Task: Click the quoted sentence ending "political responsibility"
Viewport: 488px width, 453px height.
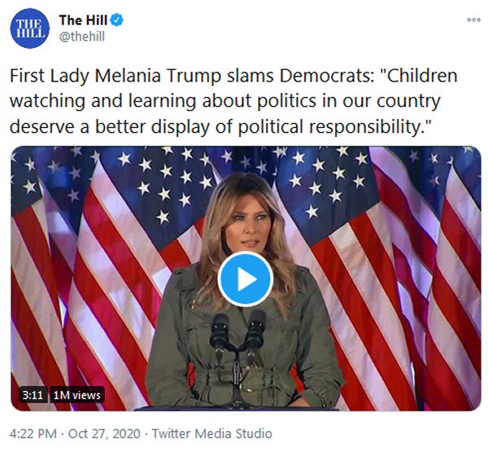Action: tap(244, 129)
